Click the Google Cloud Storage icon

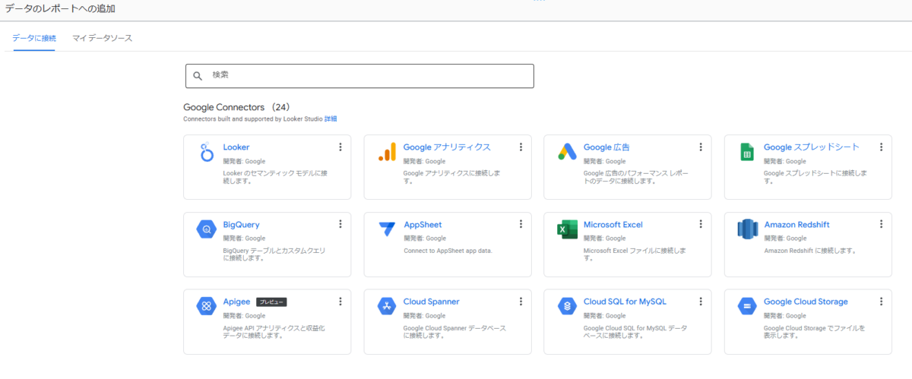click(747, 306)
